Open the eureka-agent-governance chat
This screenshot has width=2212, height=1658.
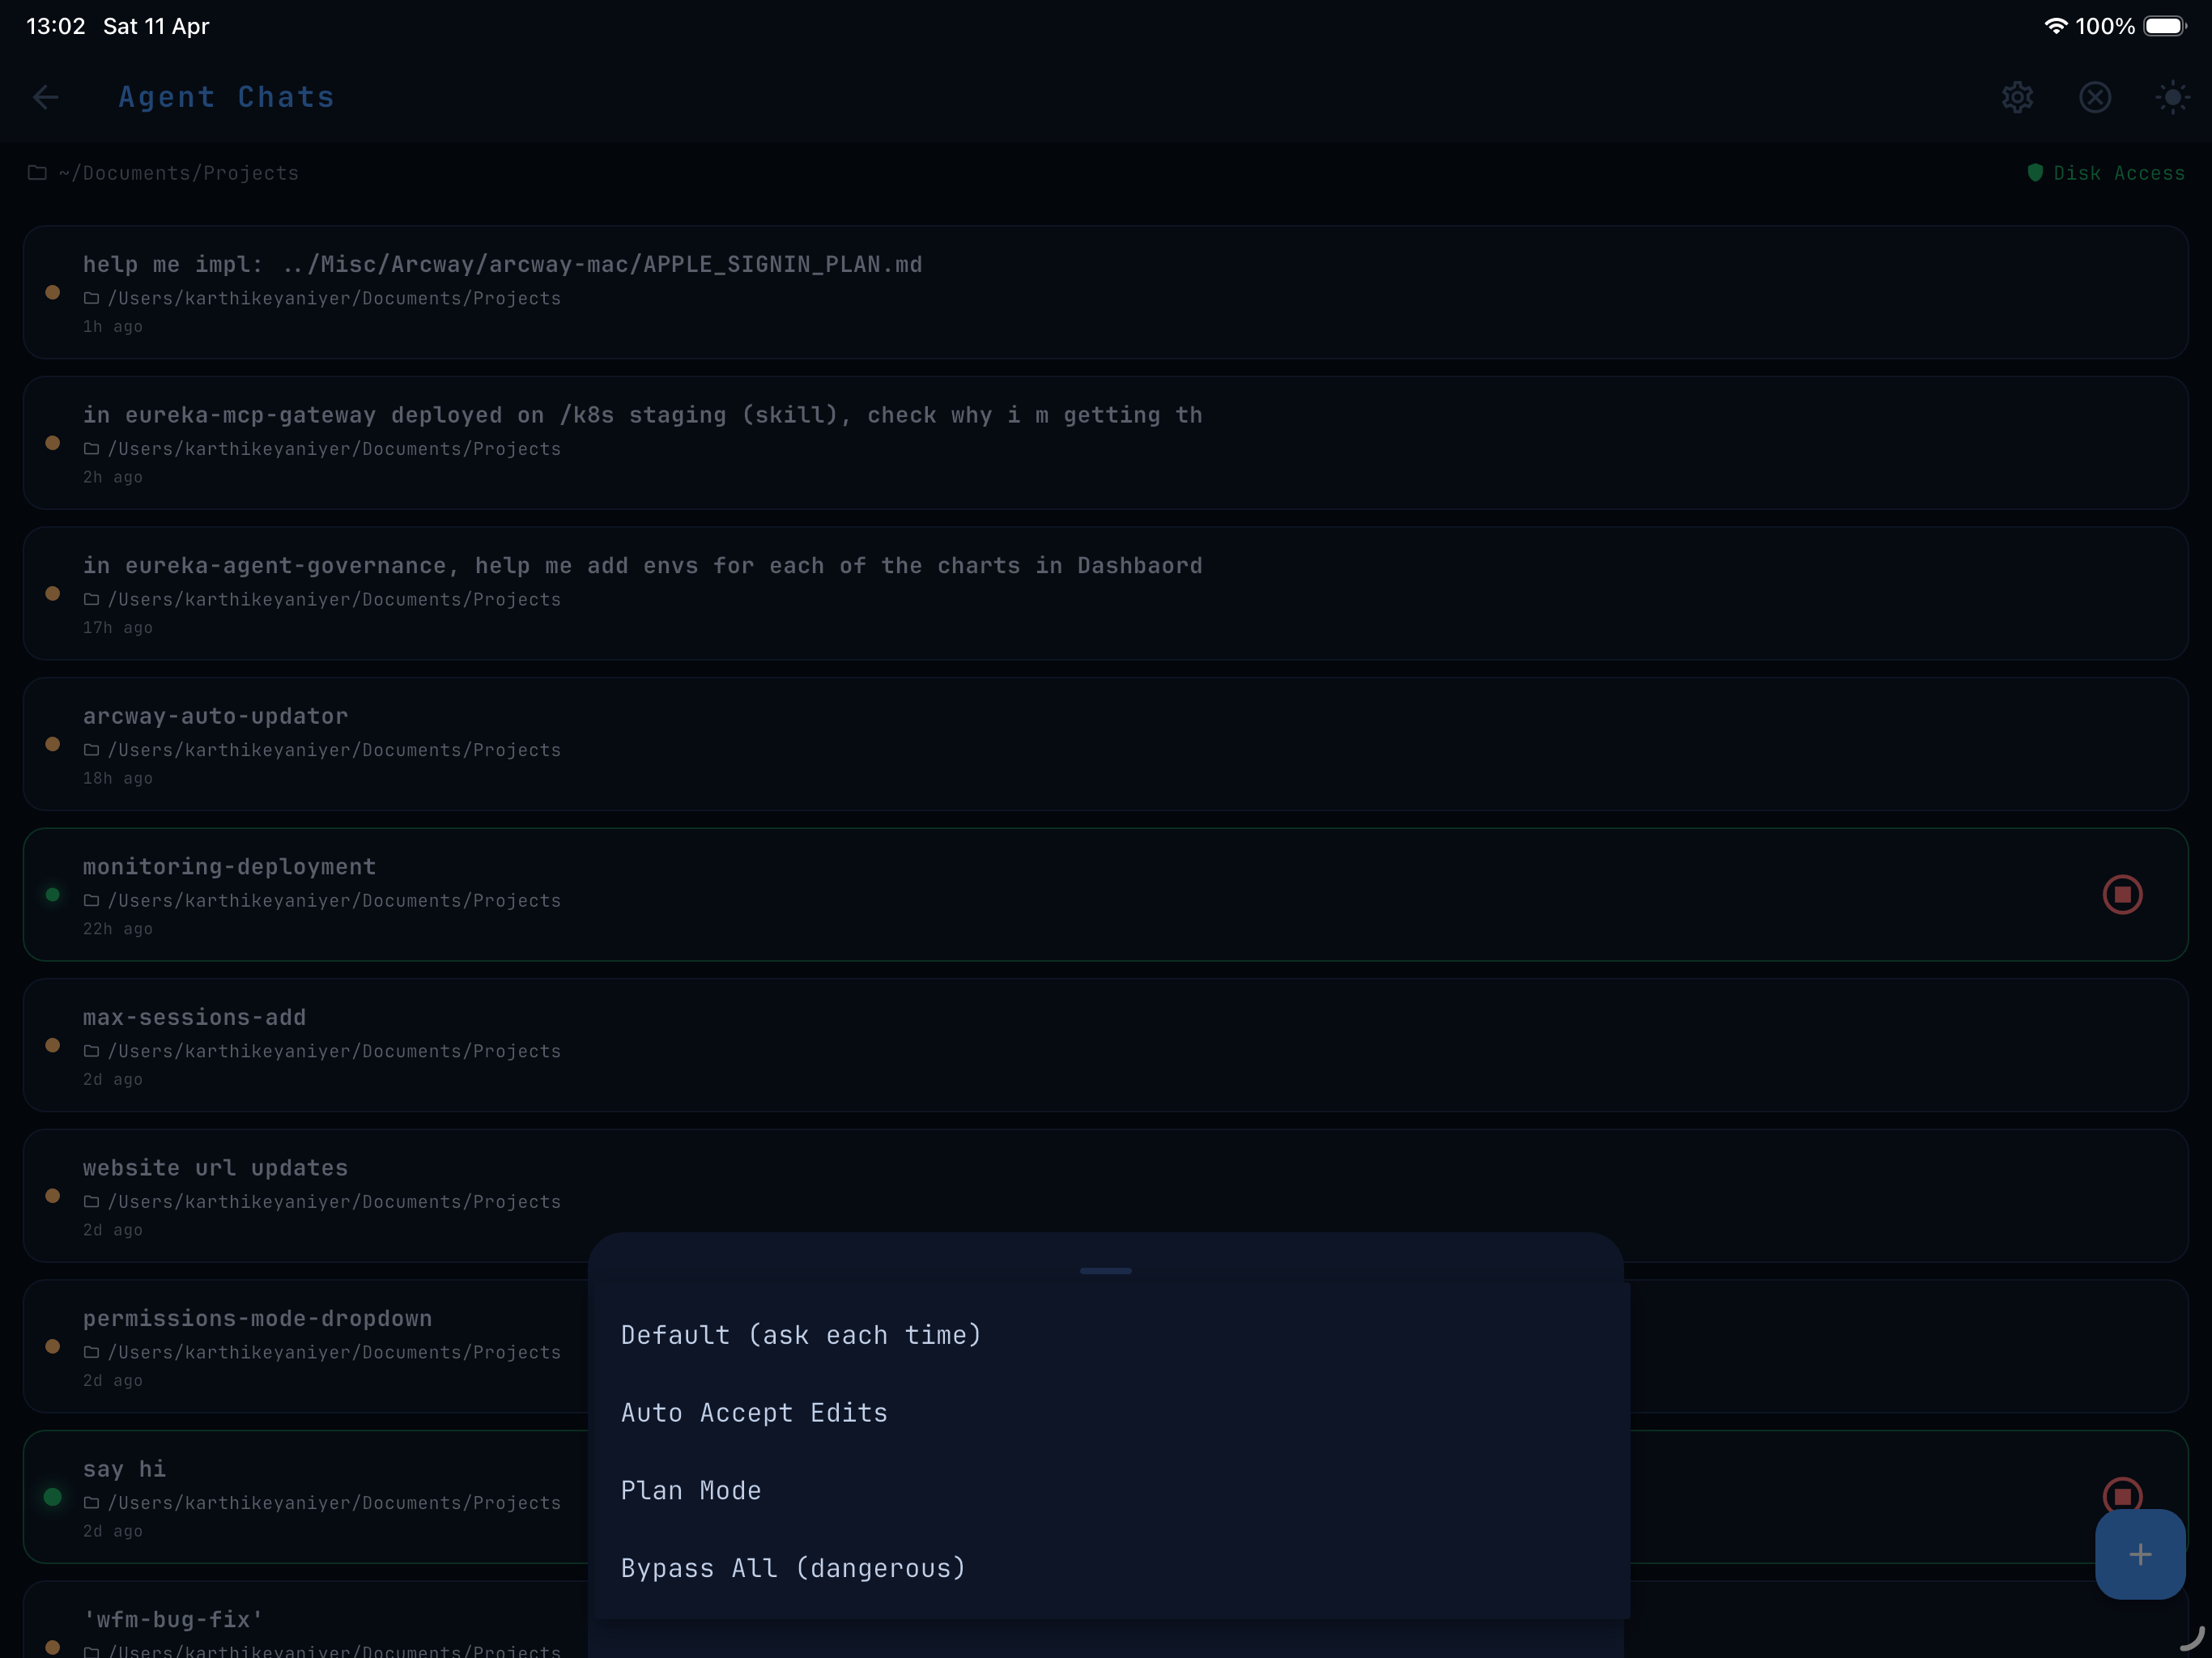pos(1106,593)
